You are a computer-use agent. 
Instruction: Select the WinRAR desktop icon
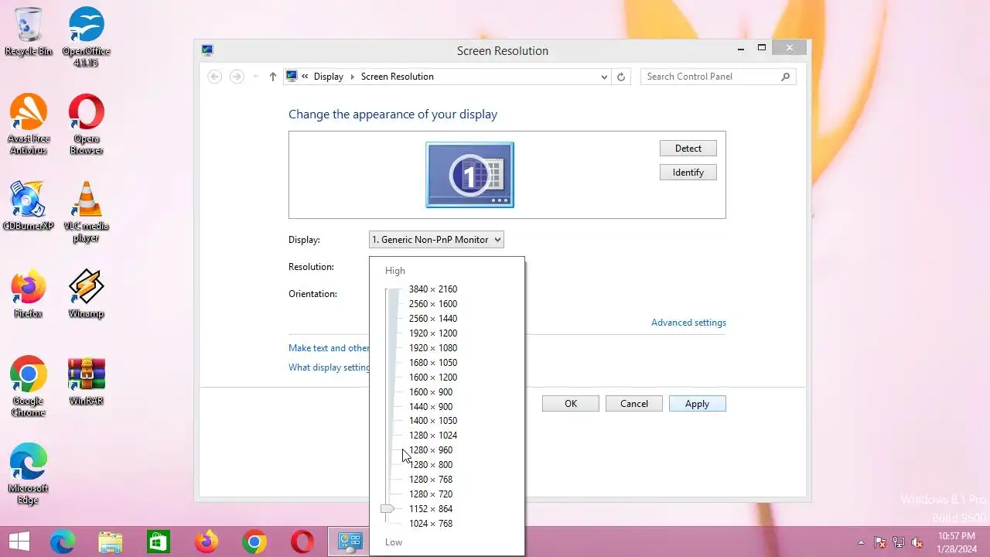pos(86,381)
